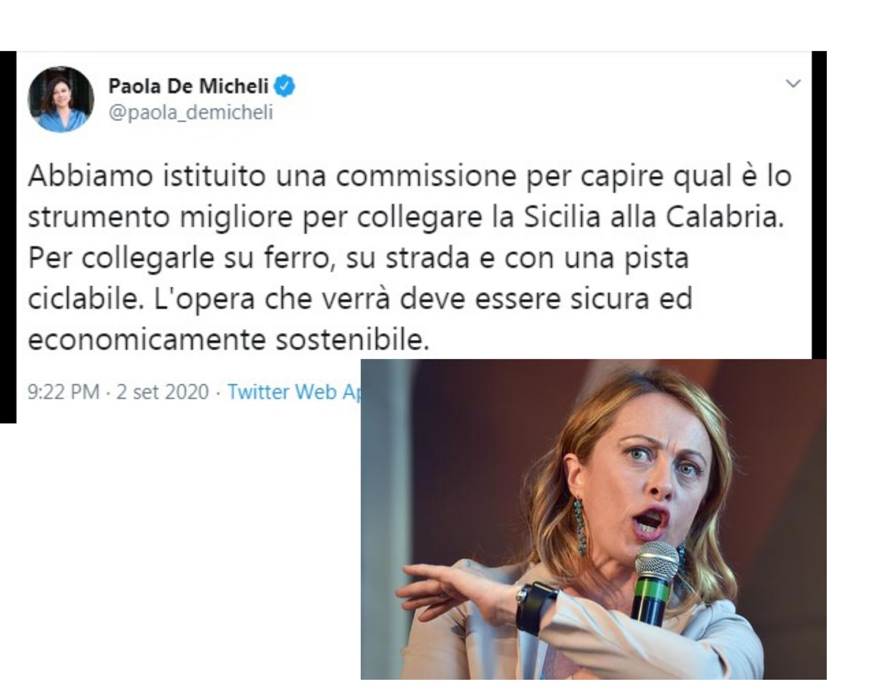Viewport: 874px width, 699px height.
Task: Click the @paola_demicheli handle
Action: click(x=191, y=112)
